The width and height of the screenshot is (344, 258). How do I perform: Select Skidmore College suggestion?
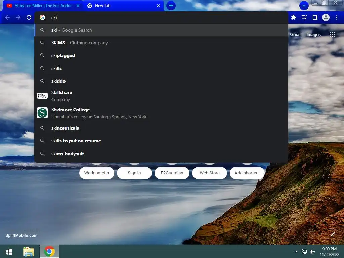pos(161,113)
